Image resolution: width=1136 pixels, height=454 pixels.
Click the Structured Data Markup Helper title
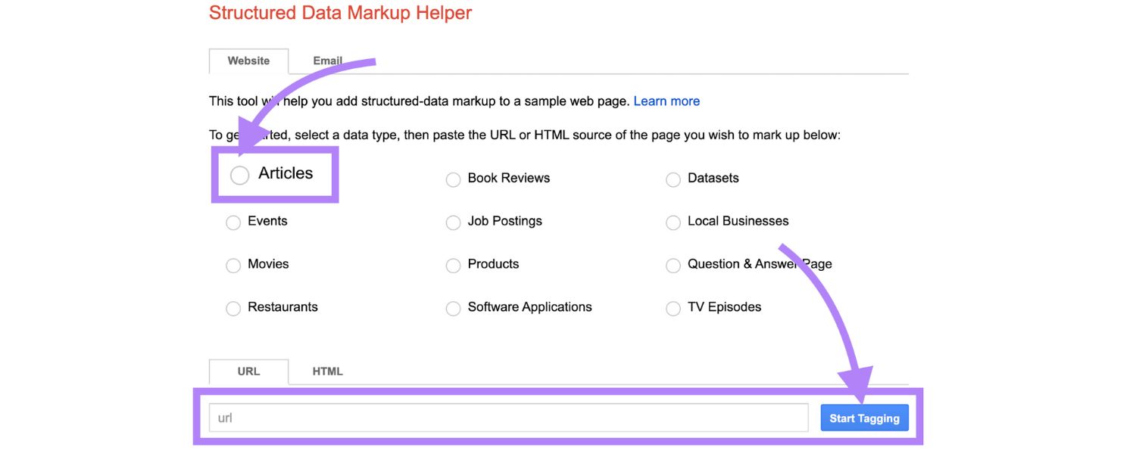pyautogui.click(x=340, y=13)
